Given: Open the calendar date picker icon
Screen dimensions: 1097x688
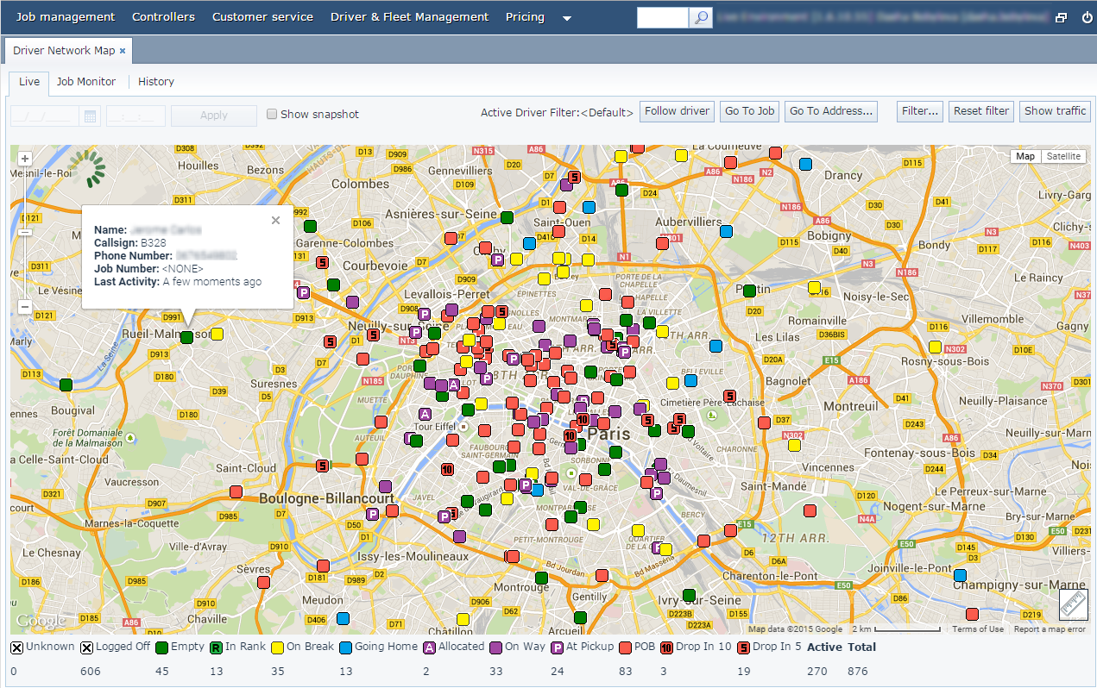Looking at the screenshot, I should click(91, 116).
